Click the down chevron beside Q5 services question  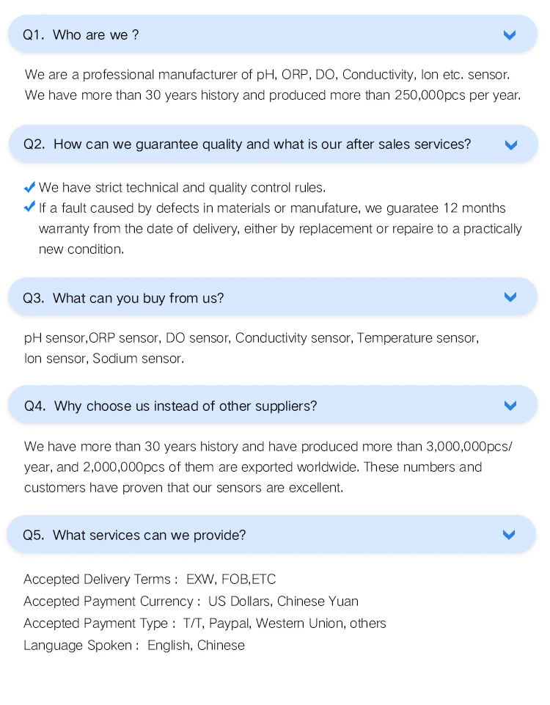pos(509,535)
